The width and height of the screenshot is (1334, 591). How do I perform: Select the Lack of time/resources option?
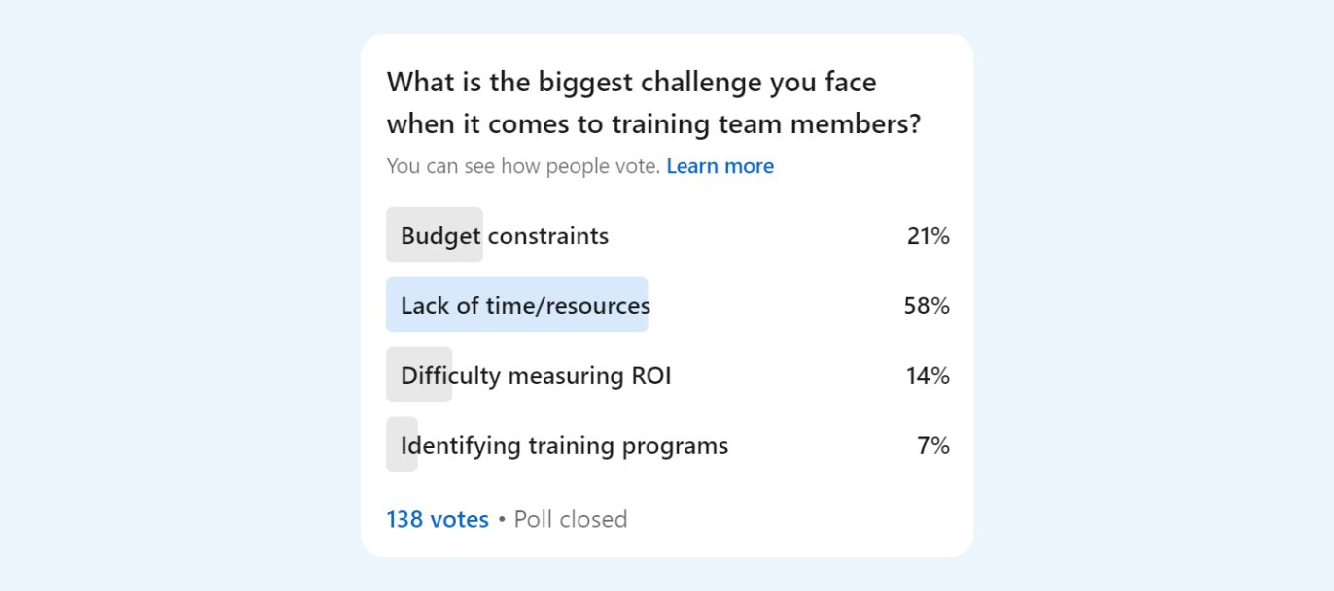coord(525,305)
